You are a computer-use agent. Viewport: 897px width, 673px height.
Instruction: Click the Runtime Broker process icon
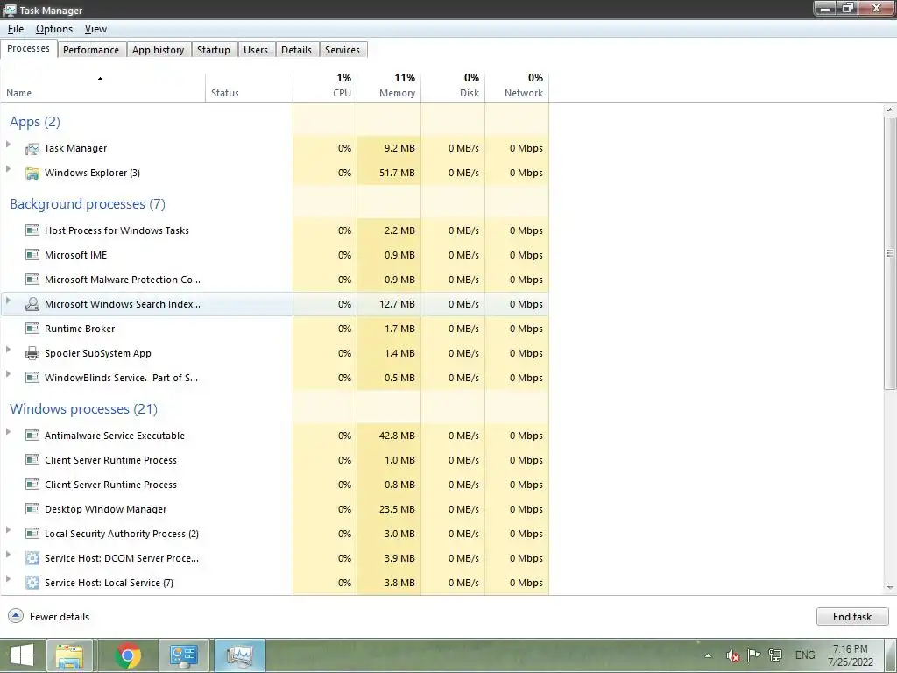[32, 329]
